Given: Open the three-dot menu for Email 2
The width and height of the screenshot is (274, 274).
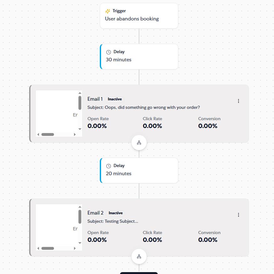Looking at the screenshot, I should [238, 215].
